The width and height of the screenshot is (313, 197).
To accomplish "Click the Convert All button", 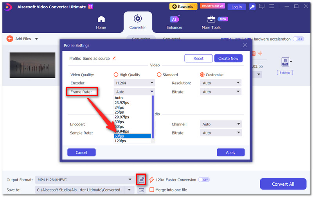I will pyautogui.click(x=283, y=184).
